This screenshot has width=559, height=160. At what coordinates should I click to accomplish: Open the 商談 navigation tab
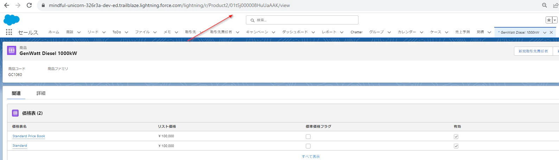click(x=70, y=32)
